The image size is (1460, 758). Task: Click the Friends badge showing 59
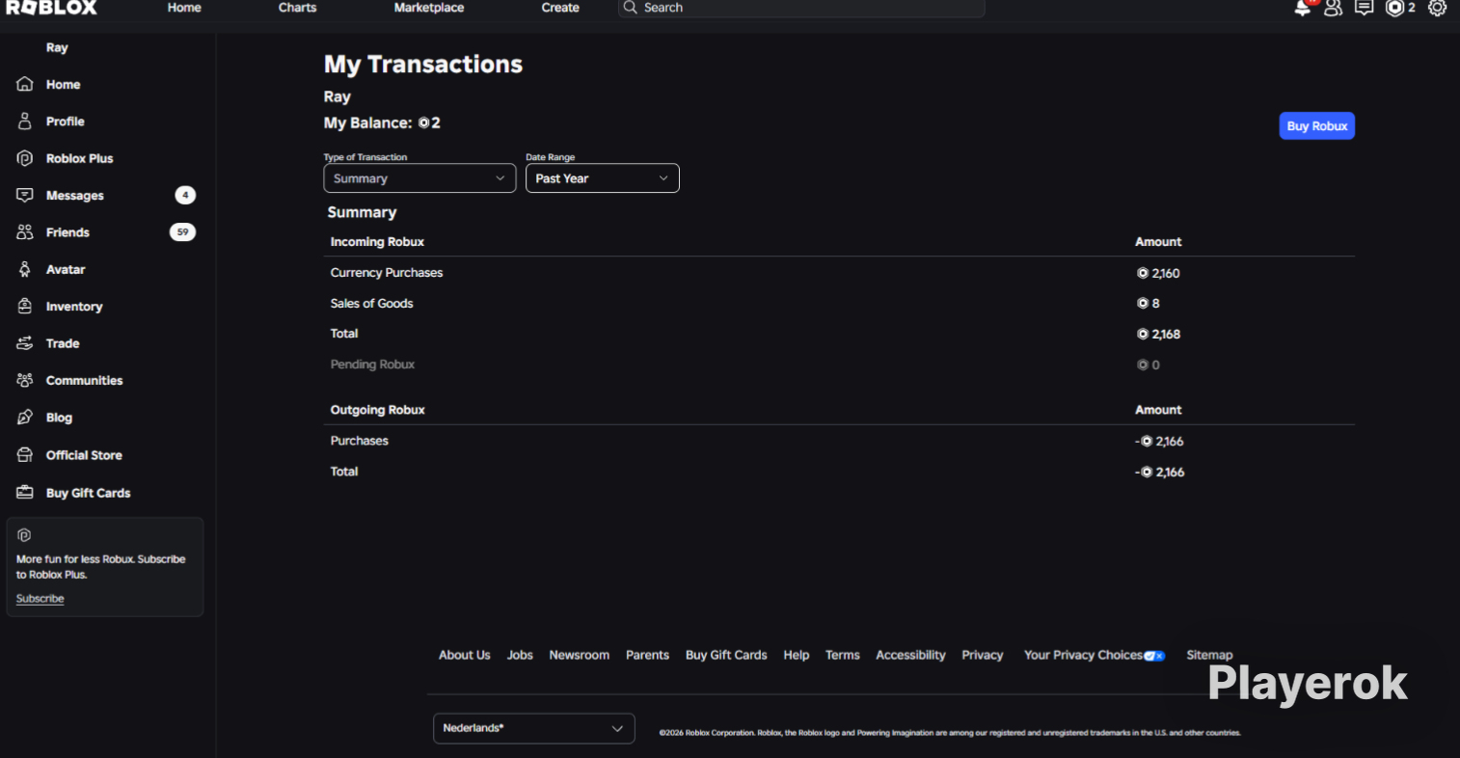coord(182,232)
